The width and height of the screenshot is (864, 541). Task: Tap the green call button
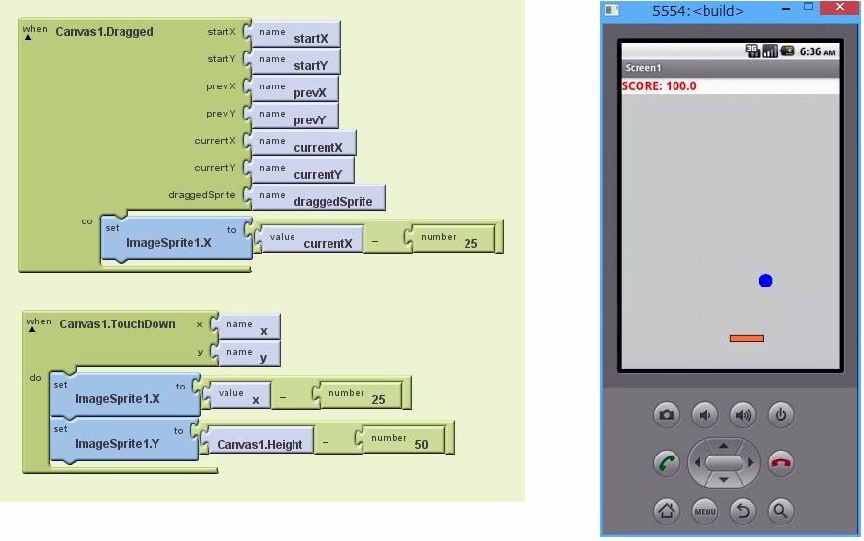667,463
